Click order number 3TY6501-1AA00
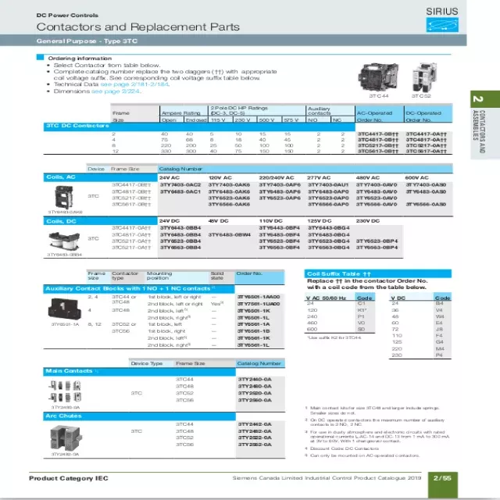 coord(259,297)
